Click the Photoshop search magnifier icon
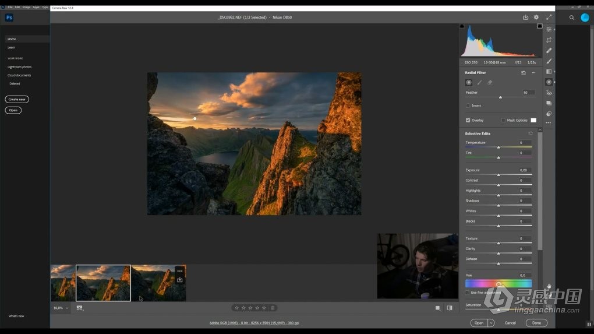The width and height of the screenshot is (594, 334). 572,17
